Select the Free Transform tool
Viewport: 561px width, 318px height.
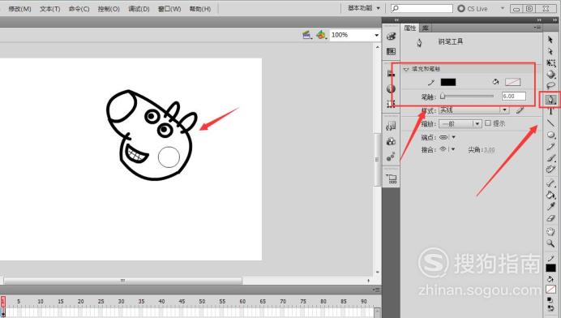pyautogui.click(x=550, y=63)
